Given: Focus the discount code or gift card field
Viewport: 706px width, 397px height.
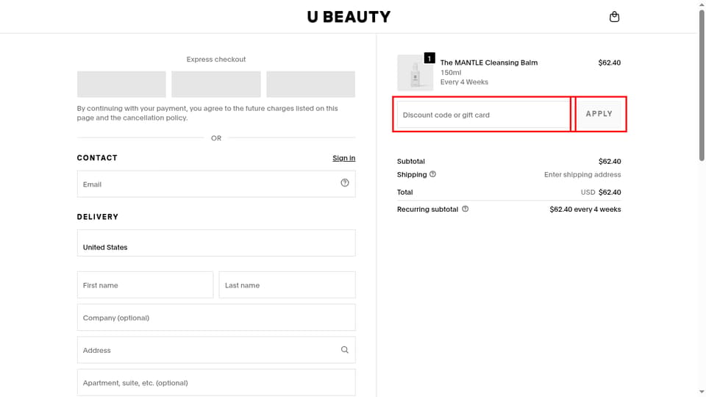Looking at the screenshot, I should 484,115.
